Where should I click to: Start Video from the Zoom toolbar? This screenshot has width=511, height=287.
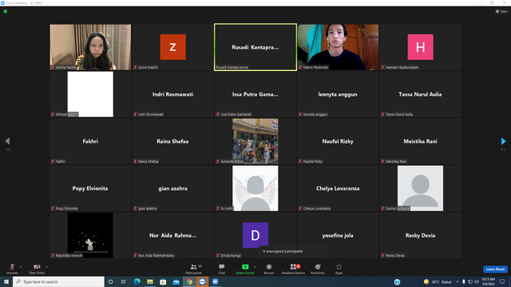(x=37, y=269)
